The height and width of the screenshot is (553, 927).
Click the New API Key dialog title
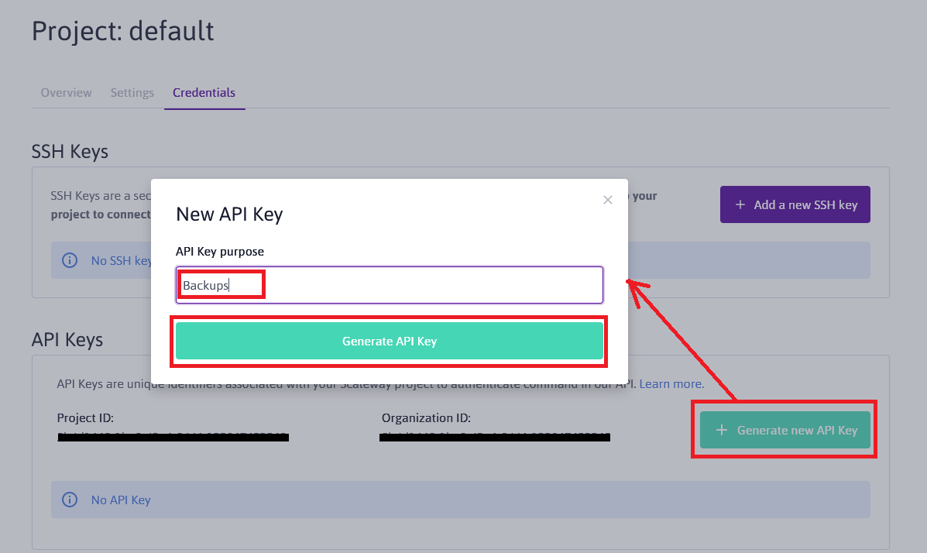(x=229, y=215)
